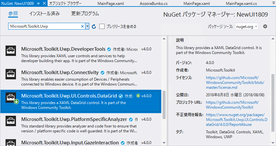Clear the search box with X icon

pos(82,26)
